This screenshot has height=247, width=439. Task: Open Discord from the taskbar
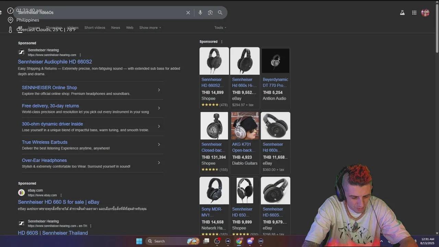(x=250, y=241)
